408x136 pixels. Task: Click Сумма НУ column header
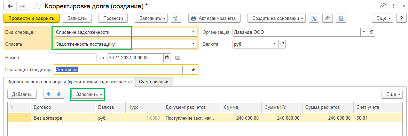282,107
